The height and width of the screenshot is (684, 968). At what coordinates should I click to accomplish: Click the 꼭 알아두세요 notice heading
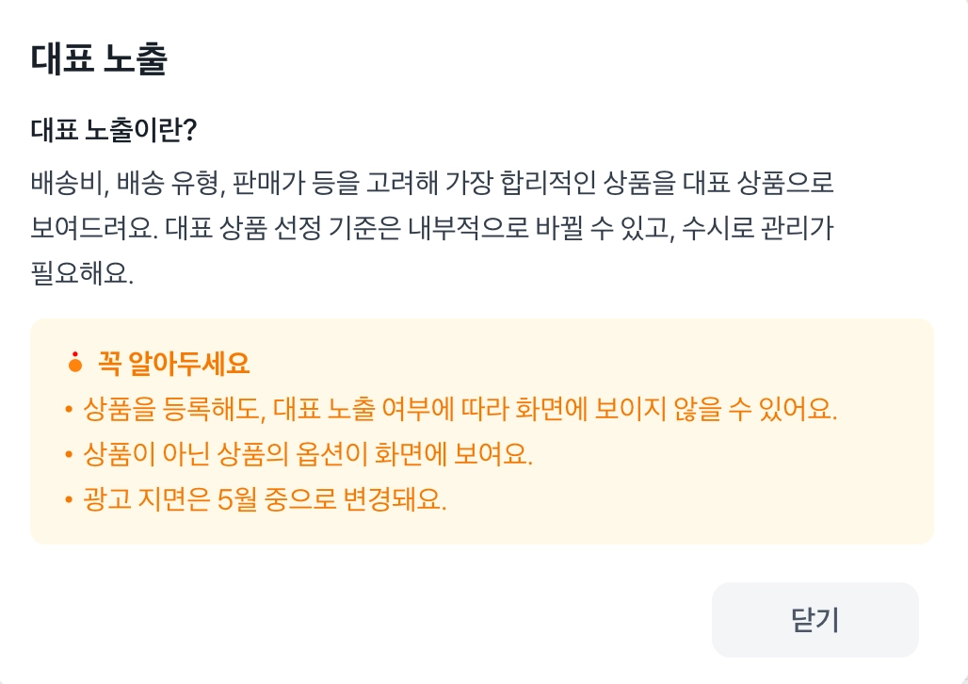pos(173,363)
